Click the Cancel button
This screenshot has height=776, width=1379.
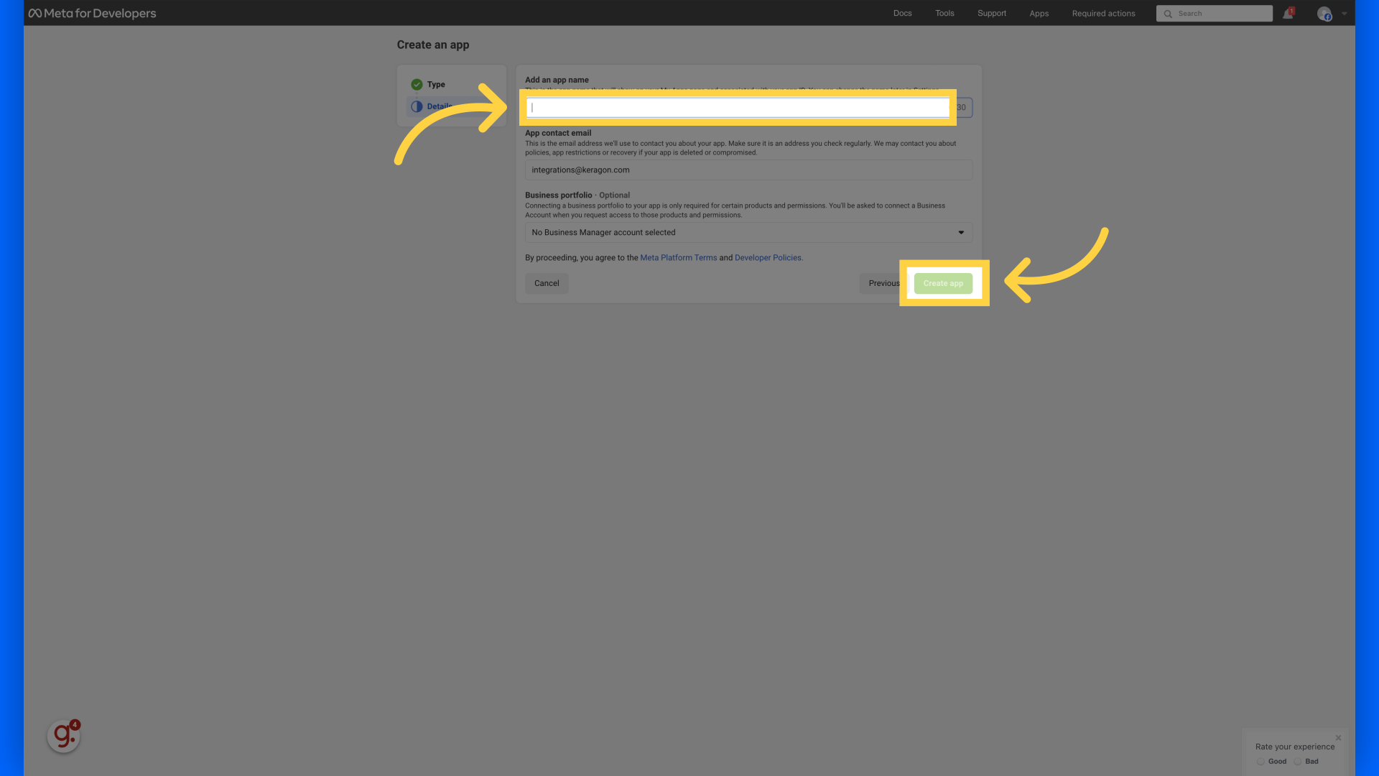[547, 283]
